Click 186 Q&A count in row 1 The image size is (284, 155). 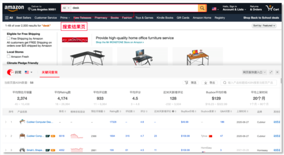click(222, 122)
